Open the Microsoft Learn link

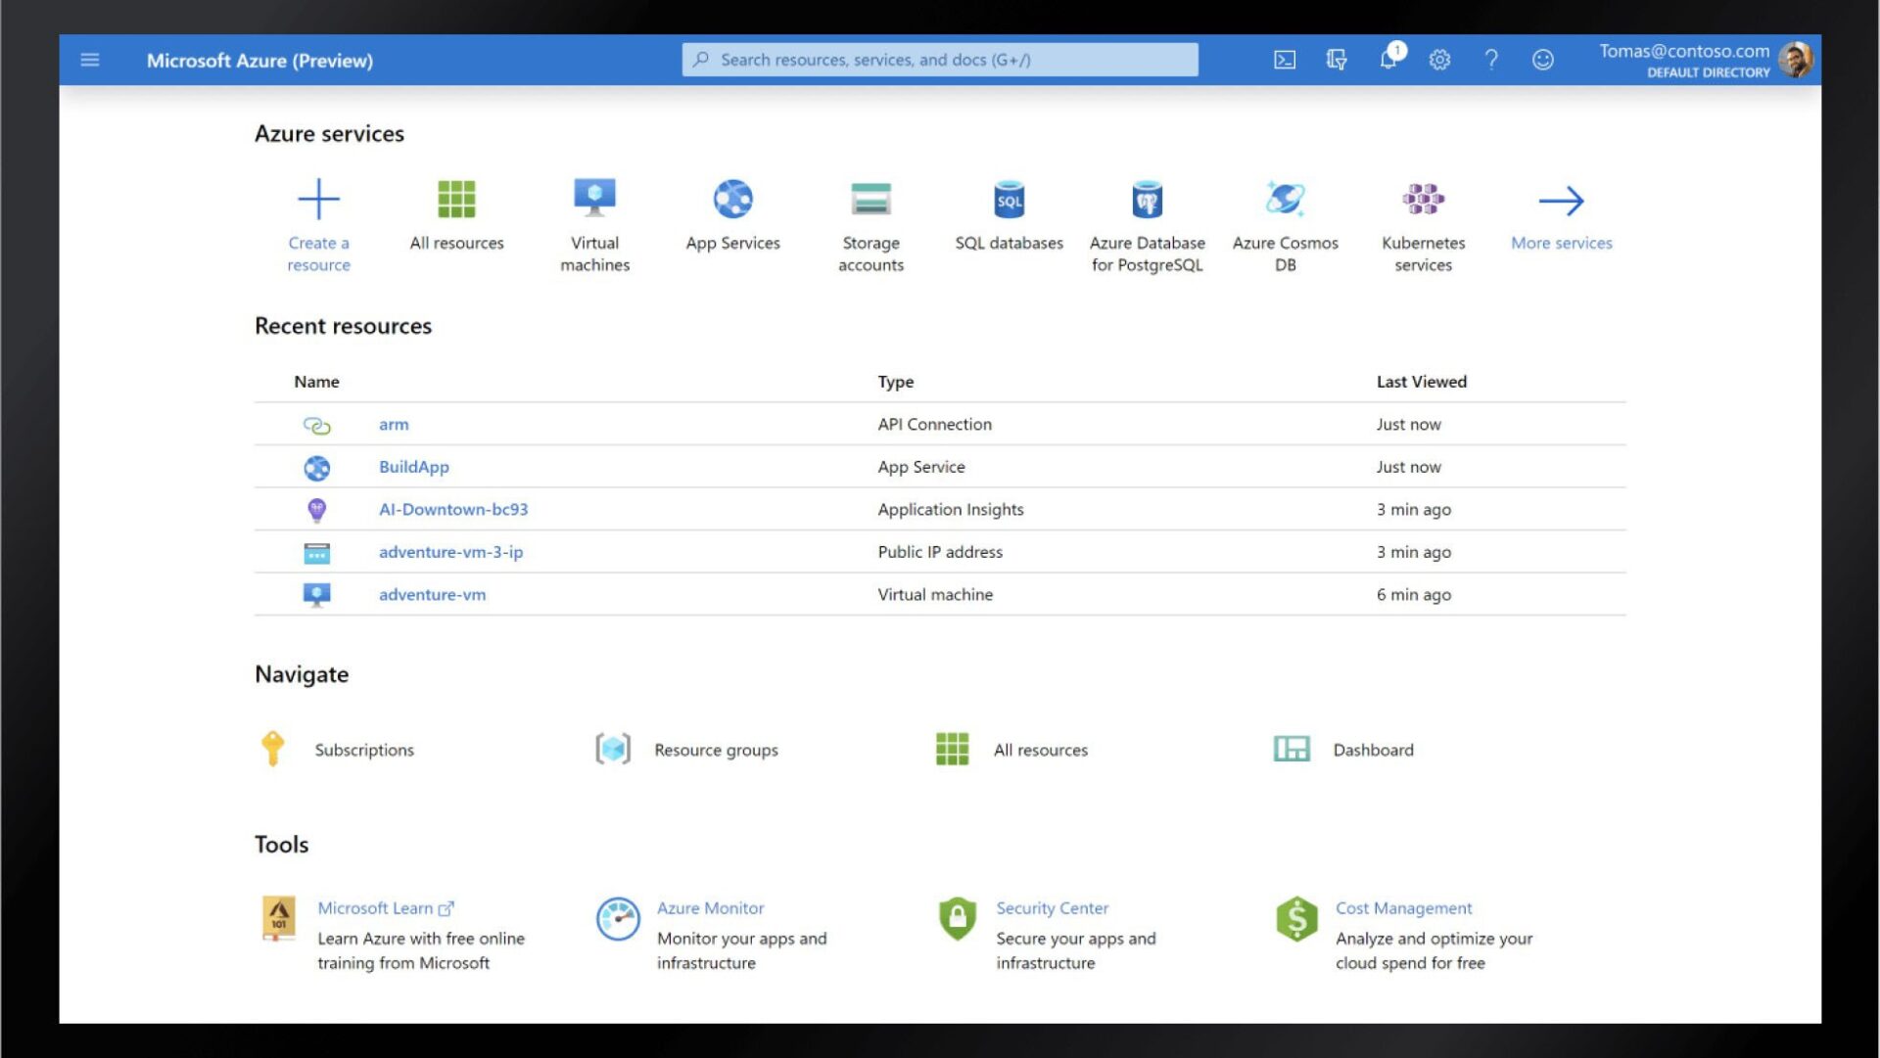tap(386, 908)
